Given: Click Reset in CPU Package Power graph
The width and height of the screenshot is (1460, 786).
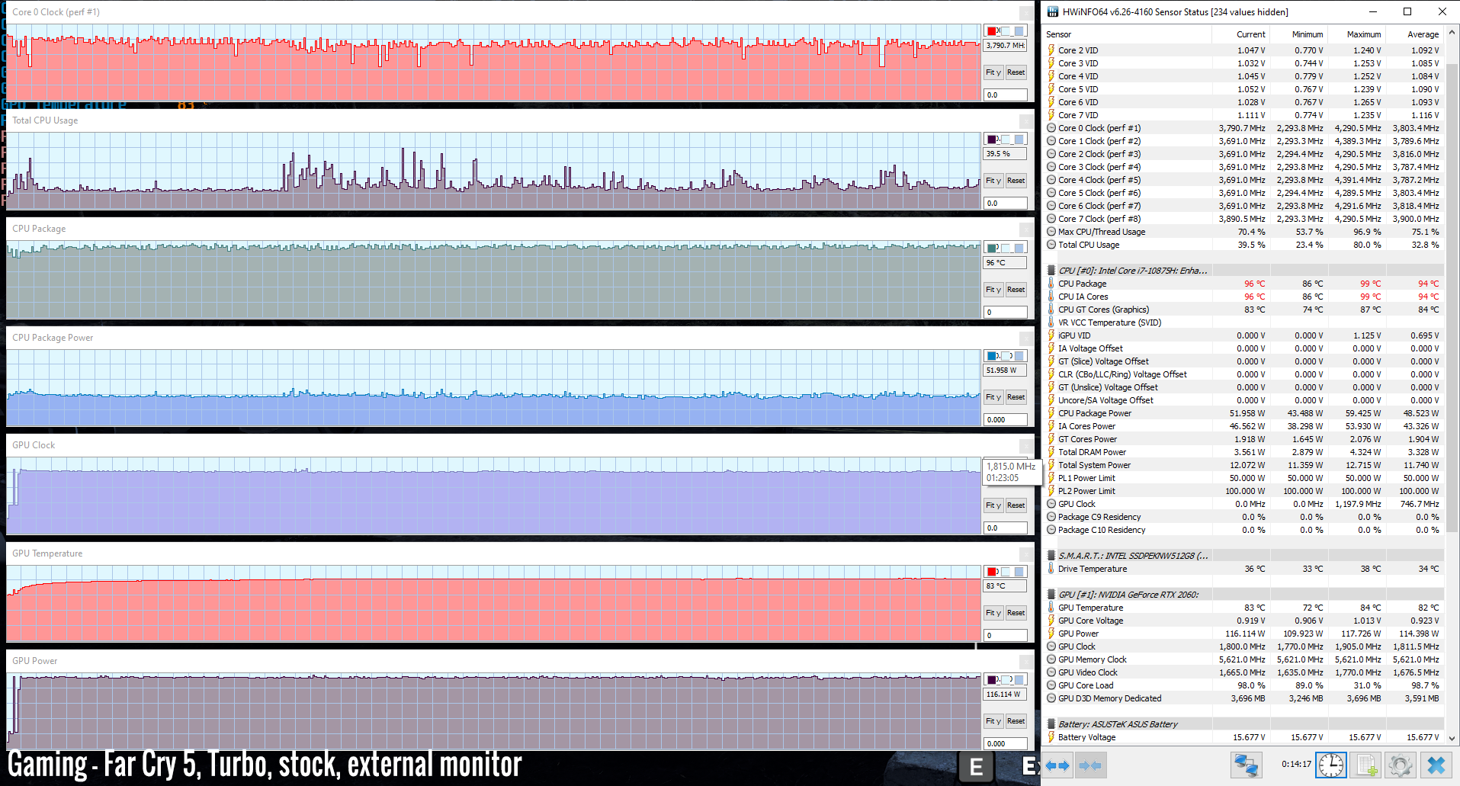Looking at the screenshot, I should 1016,397.
